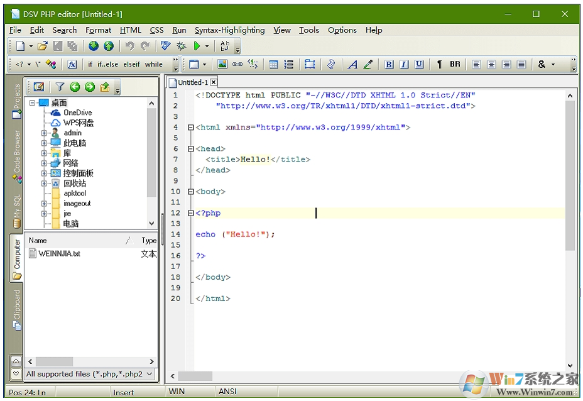Insert a BR line break tag
Viewport: 583px width, 401px height.
click(x=455, y=63)
